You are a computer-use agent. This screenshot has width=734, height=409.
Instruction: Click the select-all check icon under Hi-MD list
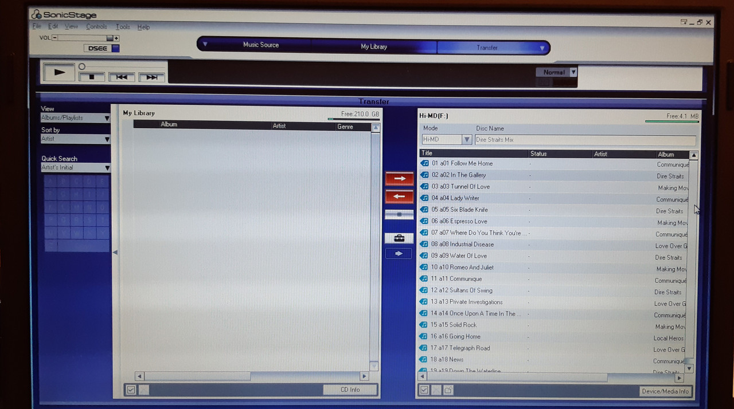424,391
